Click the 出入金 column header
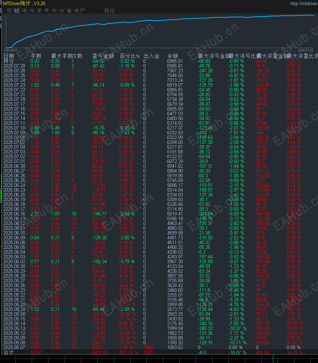 click(151, 56)
